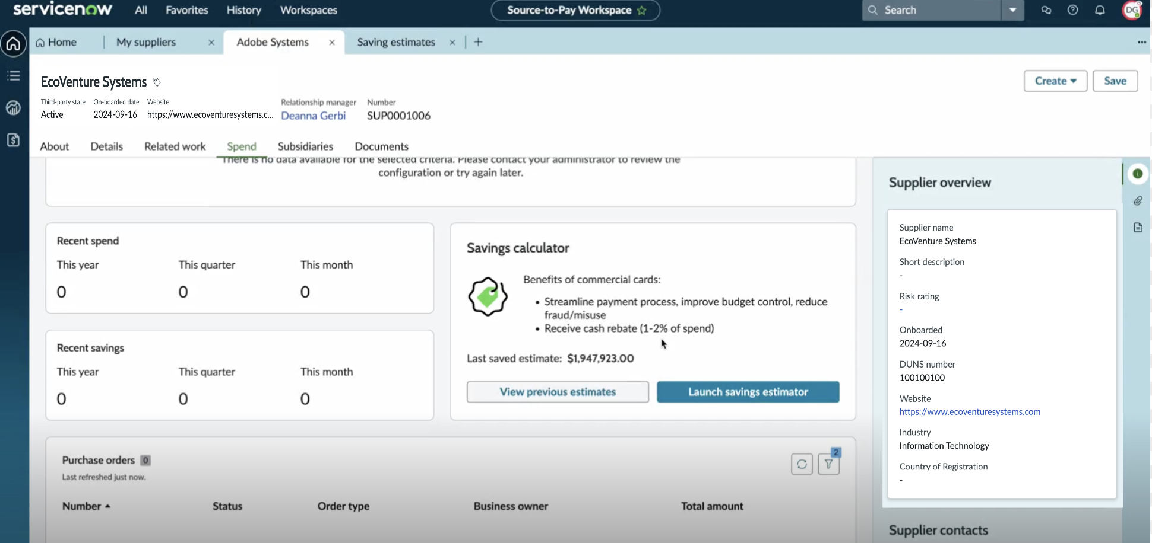Open the help question mark icon

(1072, 10)
